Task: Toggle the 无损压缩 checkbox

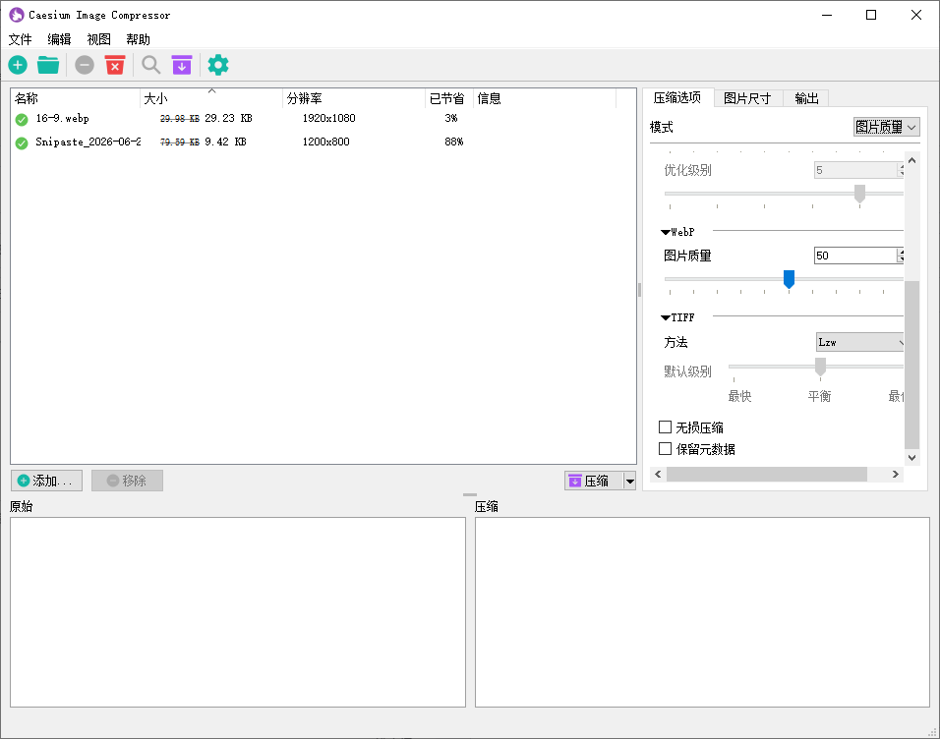Action: tap(665, 426)
